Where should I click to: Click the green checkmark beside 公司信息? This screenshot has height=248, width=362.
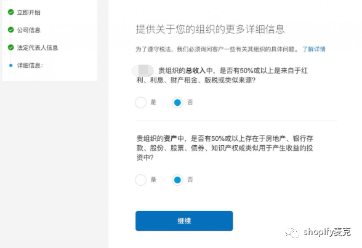(x=10, y=30)
